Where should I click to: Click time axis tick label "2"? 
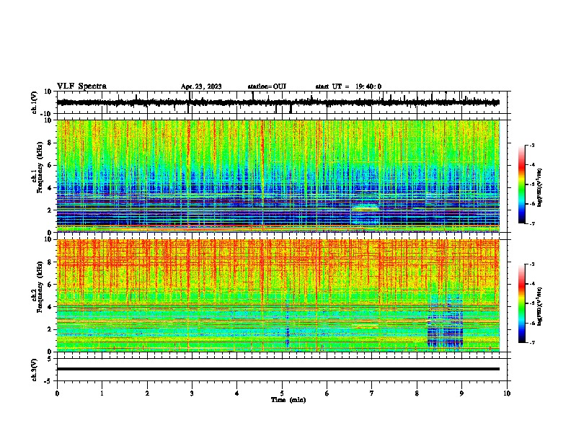(147, 393)
